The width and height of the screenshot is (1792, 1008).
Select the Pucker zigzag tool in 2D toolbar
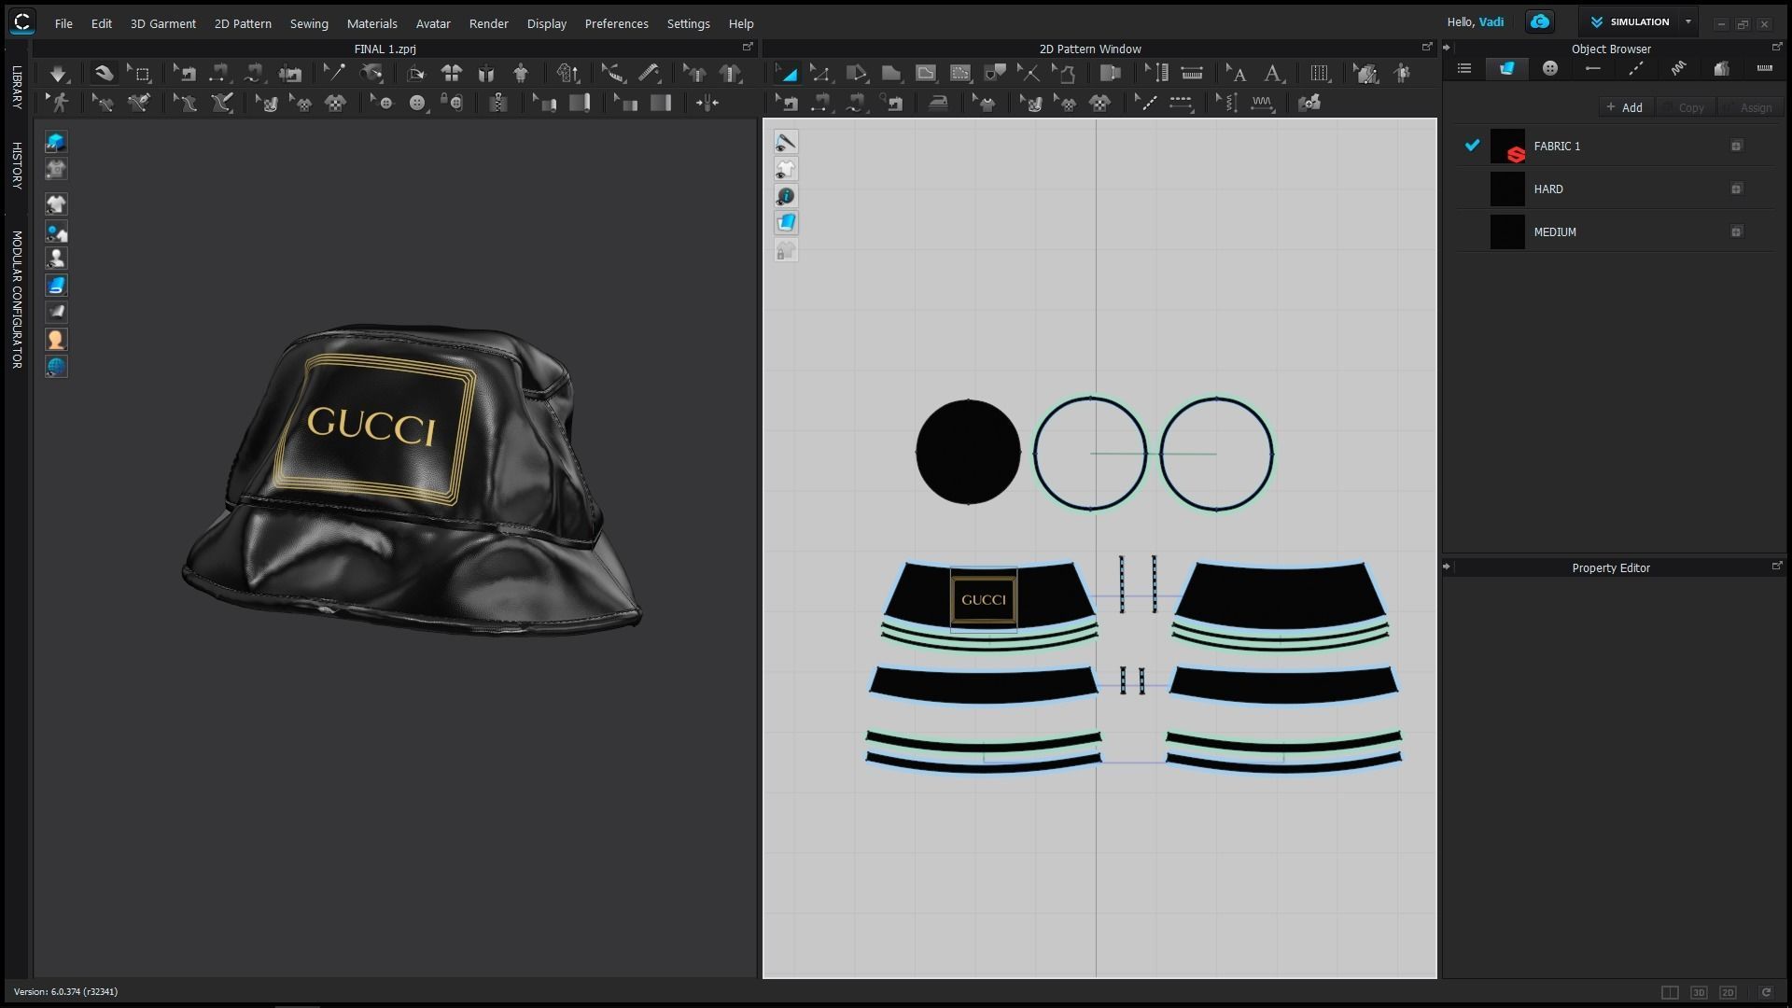(1262, 103)
